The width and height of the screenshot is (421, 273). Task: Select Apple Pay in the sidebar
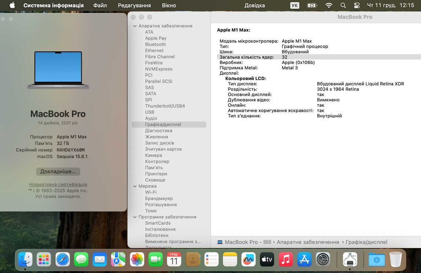(156, 38)
